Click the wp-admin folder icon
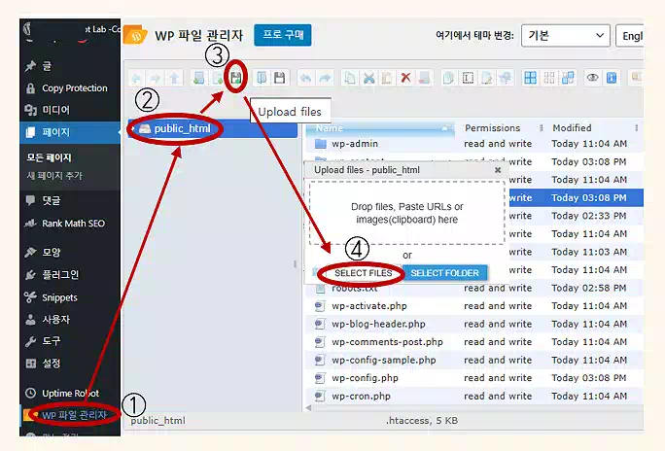 (x=321, y=144)
